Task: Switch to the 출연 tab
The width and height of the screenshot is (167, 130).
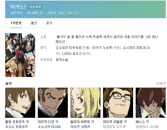Action: (34, 23)
